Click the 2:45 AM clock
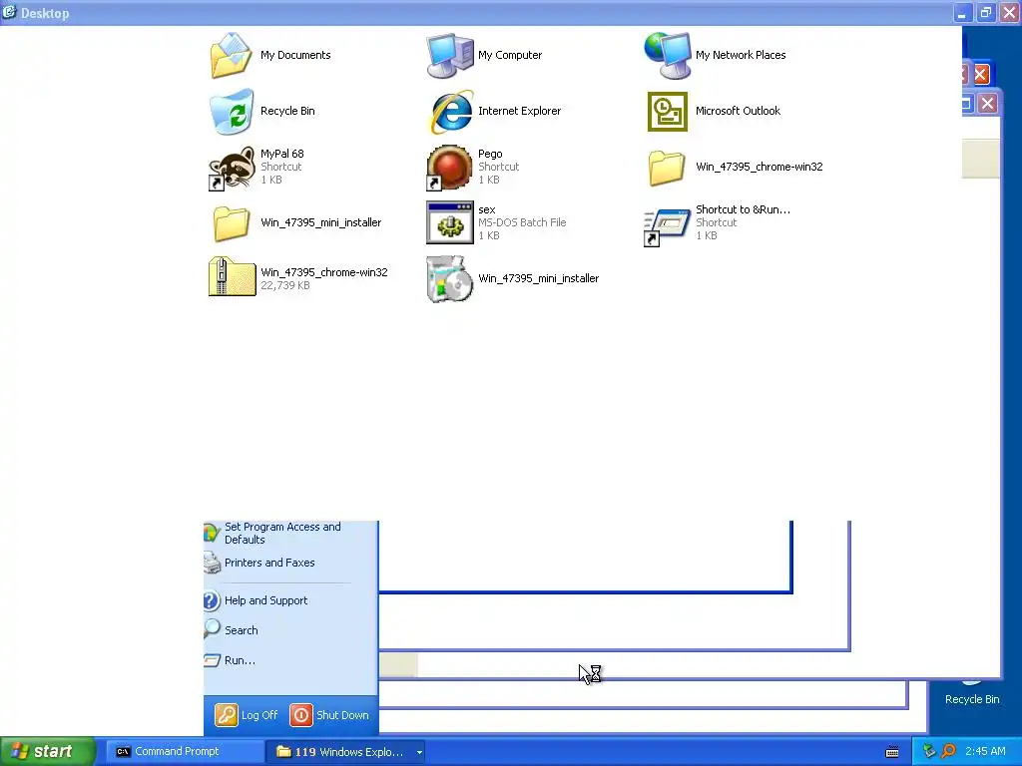Screen dimensions: 1022x766 (x=985, y=751)
